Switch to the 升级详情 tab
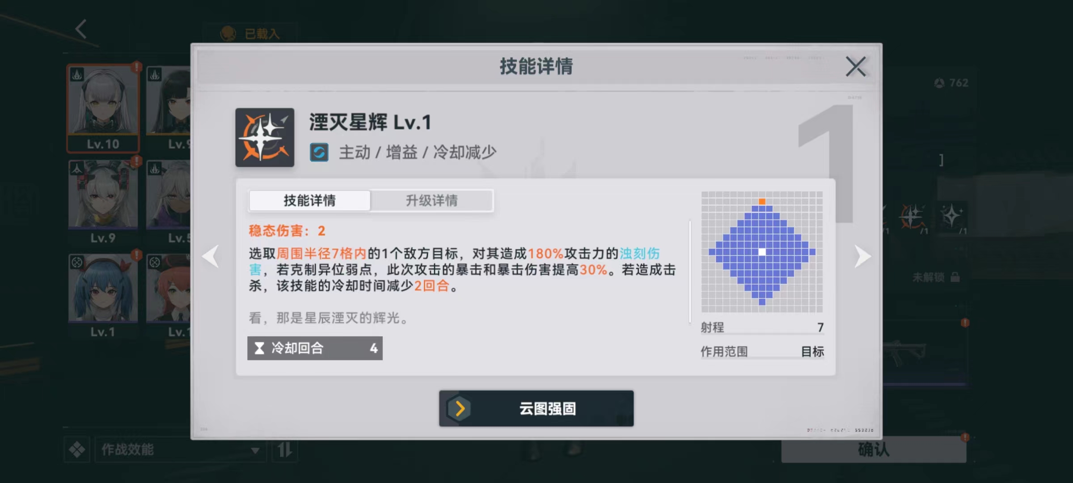 click(x=432, y=200)
